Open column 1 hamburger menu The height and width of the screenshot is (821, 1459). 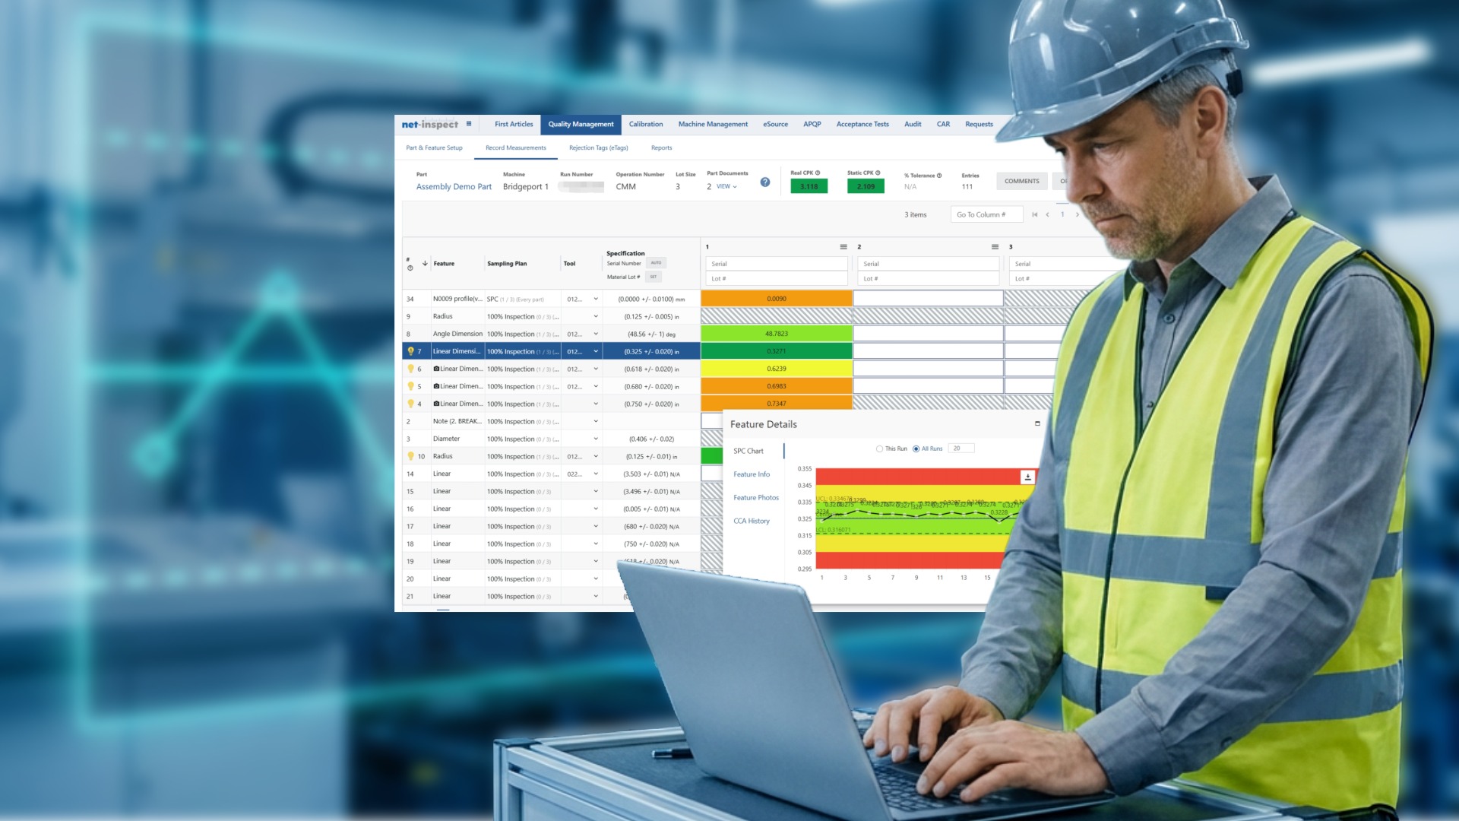click(843, 247)
